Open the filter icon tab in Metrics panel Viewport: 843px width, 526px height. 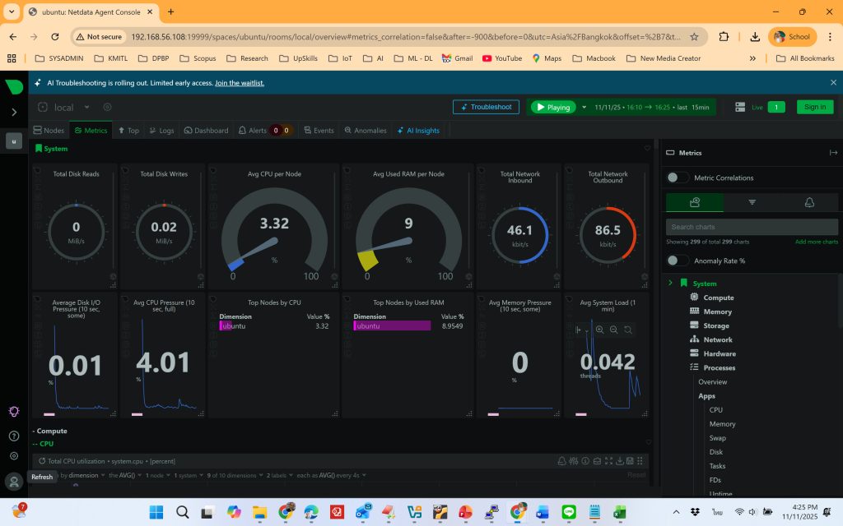pyautogui.click(x=752, y=202)
